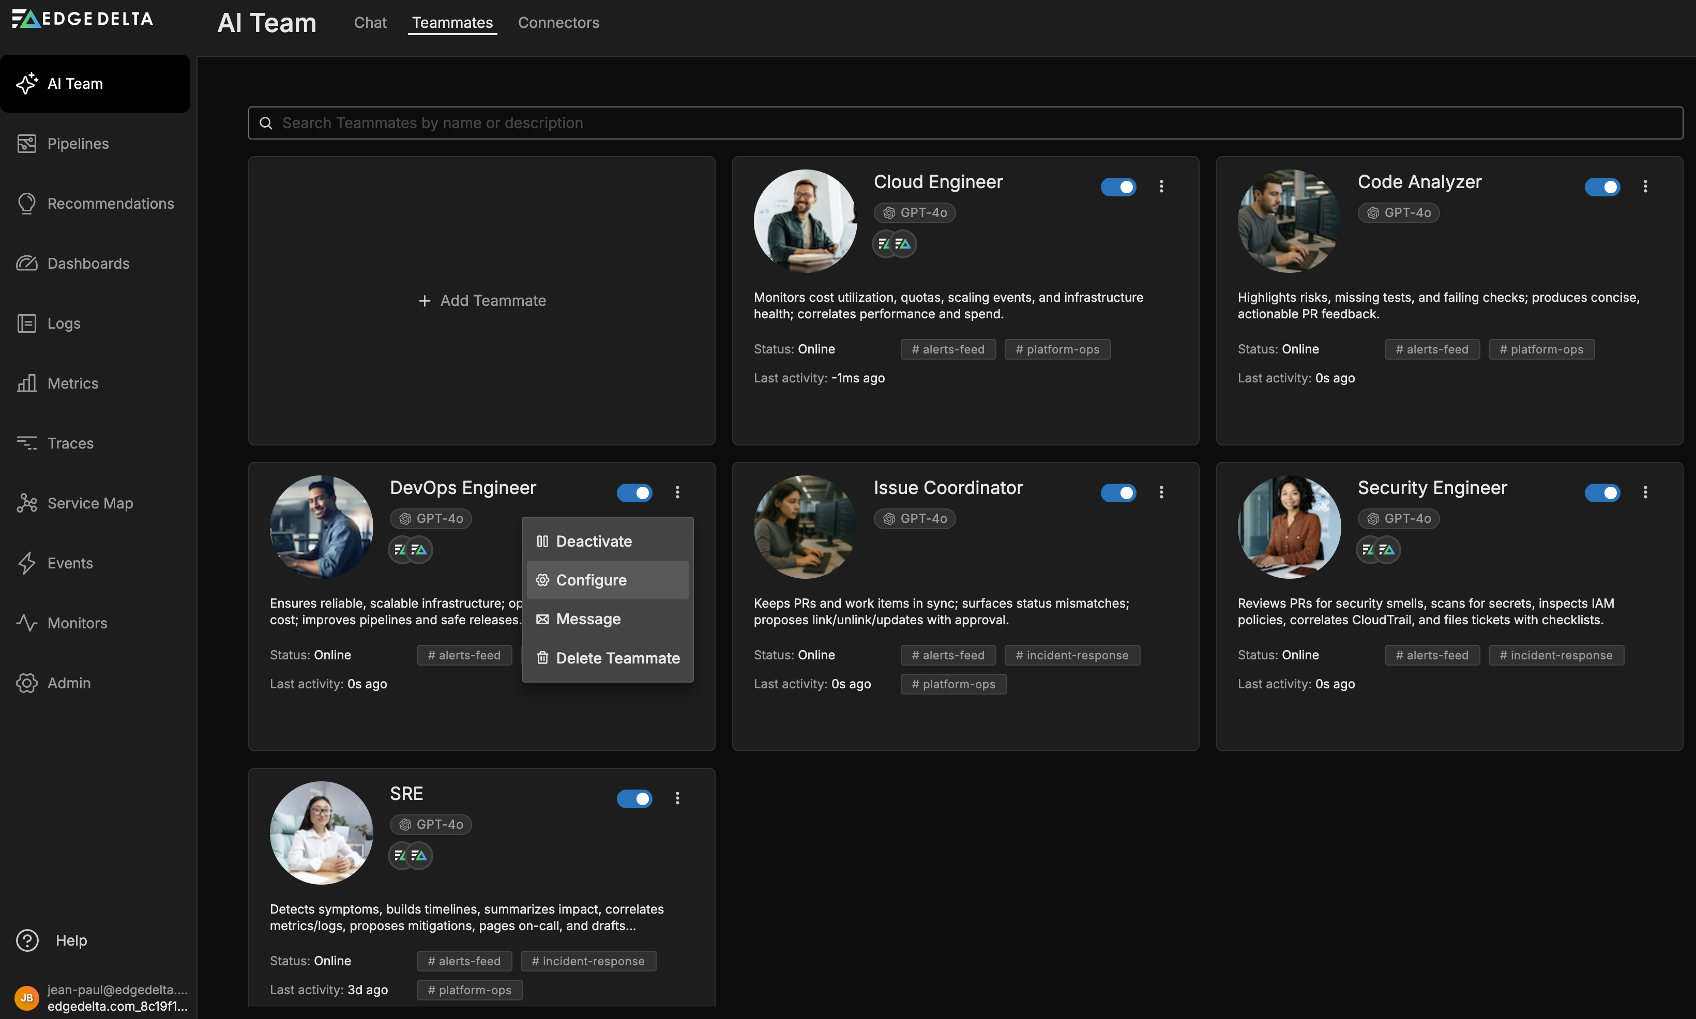Image resolution: width=1696 pixels, height=1019 pixels.
Task: Open SRE card more options menu
Action: 677,798
